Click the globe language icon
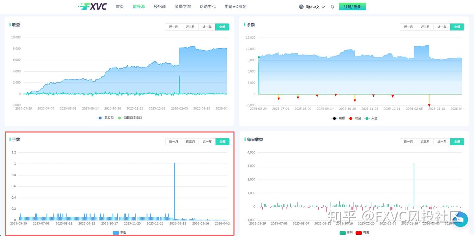This screenshot has width=474, height=236. 301,6
